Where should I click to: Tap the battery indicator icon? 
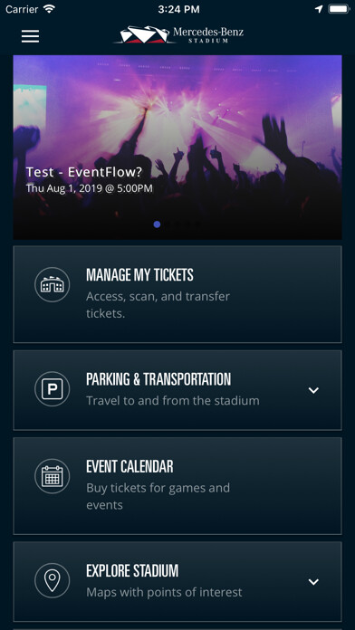coord(339,9)
